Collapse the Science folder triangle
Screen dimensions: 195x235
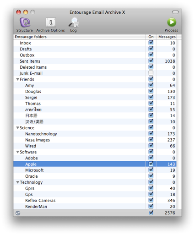pyautogui.click(x=18, y=128)
